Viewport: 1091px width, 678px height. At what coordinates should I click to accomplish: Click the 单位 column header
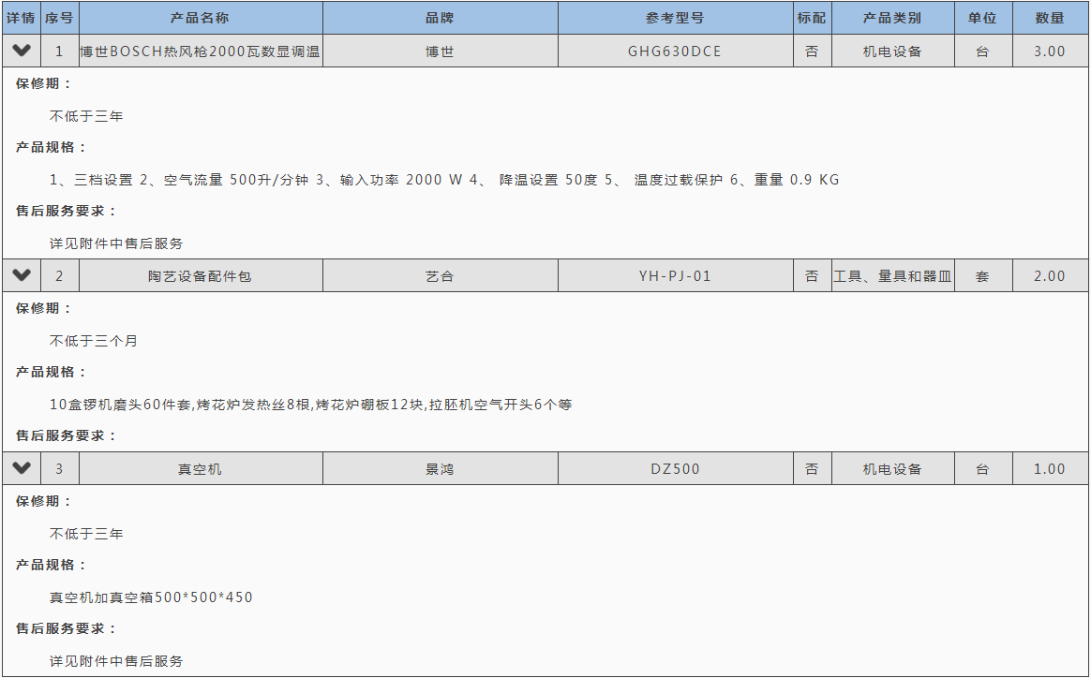tap(982, 18)
